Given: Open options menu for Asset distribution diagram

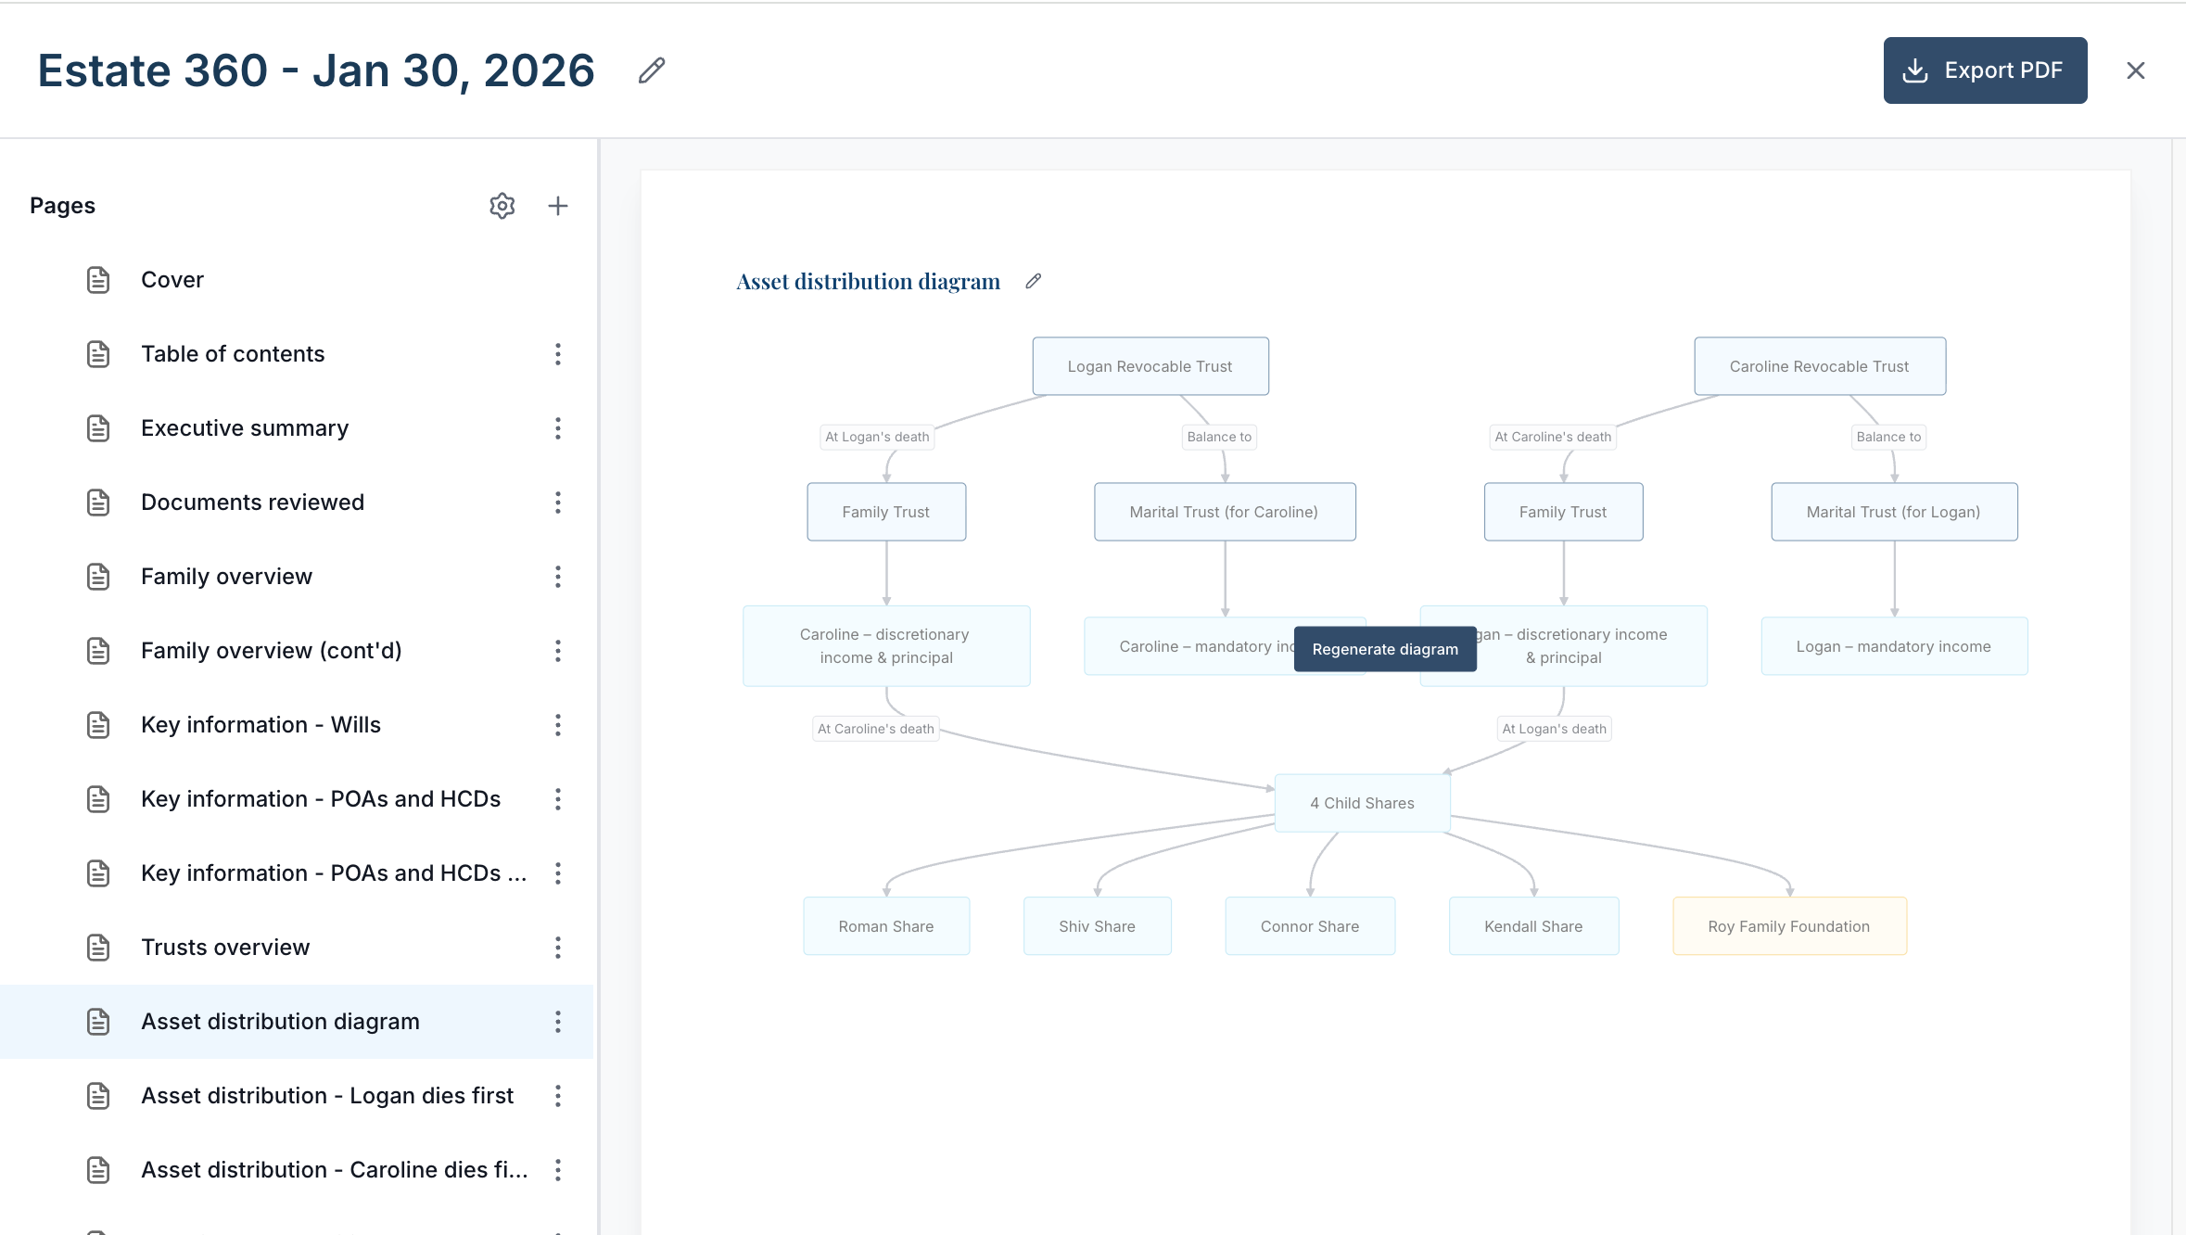Looking at the screenshot, I should coord(557,1022).
